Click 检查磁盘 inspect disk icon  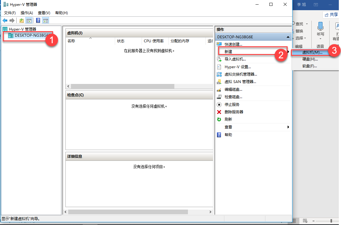click(x=219, y=97)
